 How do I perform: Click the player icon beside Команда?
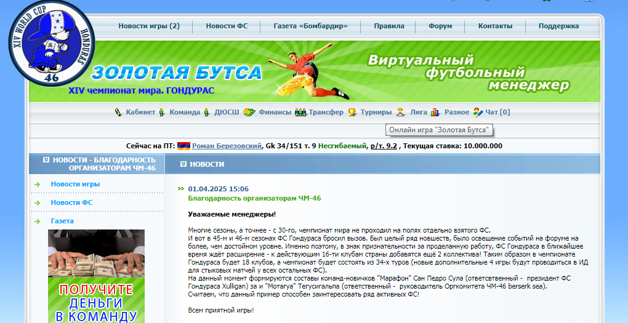click(x=162, y=112)
